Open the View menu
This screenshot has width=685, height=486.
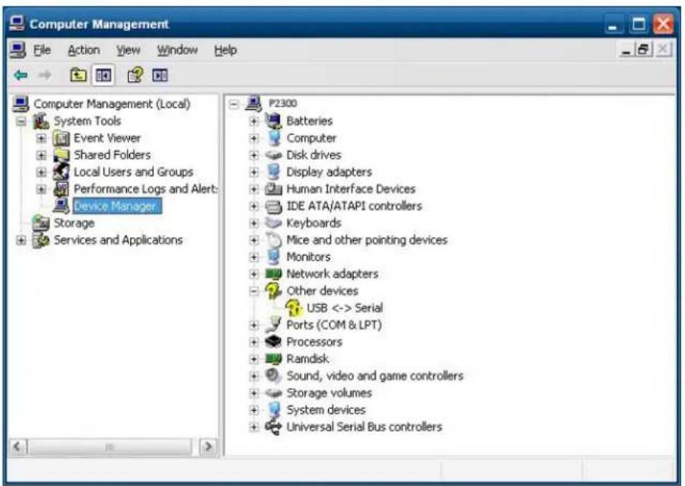click(x=128, y=51)
